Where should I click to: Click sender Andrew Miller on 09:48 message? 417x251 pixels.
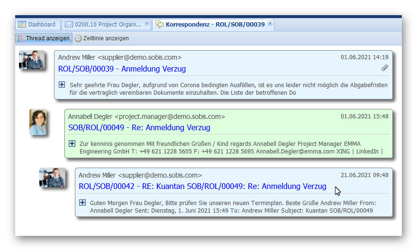tap(140, 175)
